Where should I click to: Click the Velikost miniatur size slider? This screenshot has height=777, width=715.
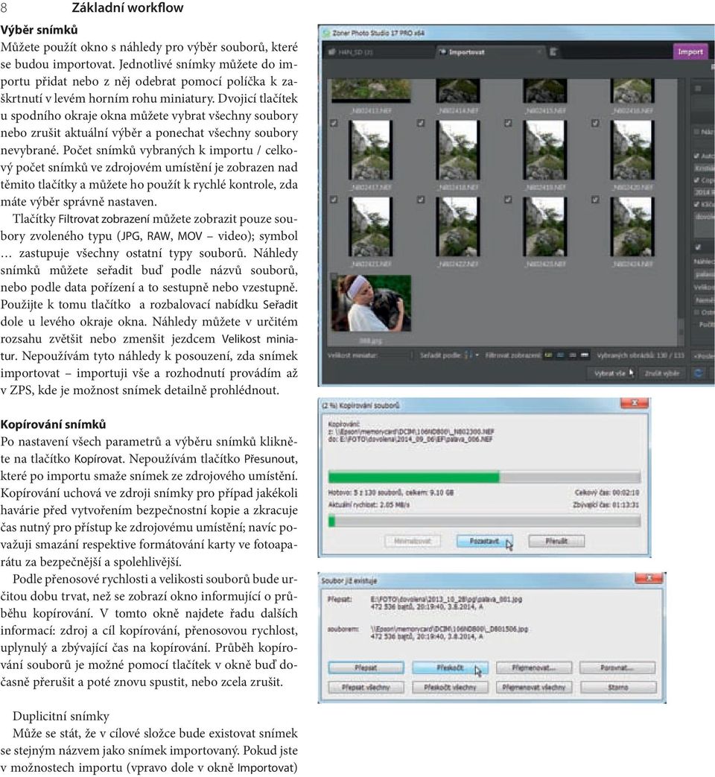tap(395, 355)
